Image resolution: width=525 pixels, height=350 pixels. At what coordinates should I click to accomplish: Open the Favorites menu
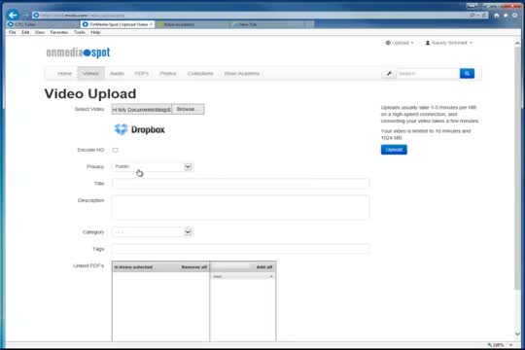click(x=59, y=32)
